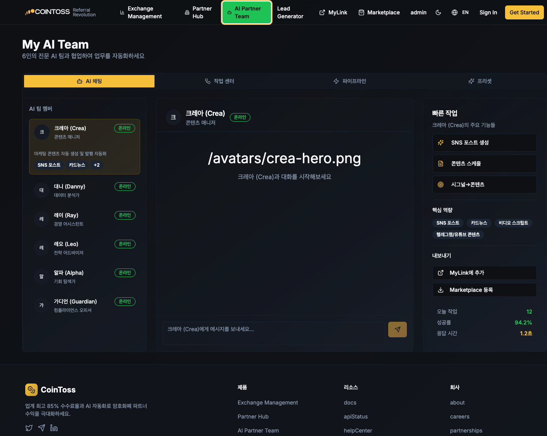Click the Marketplace 등록 export button

(x=484, y=290)
